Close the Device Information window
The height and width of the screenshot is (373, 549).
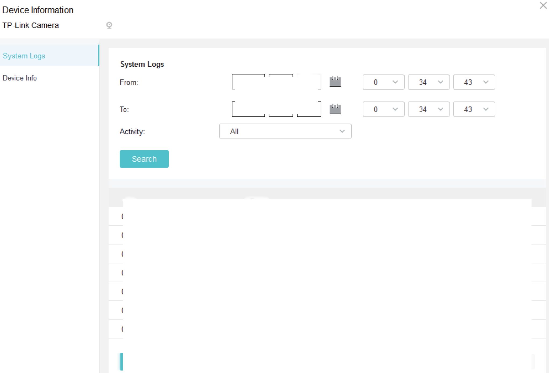pyautogui.click(x=543, y=5)
